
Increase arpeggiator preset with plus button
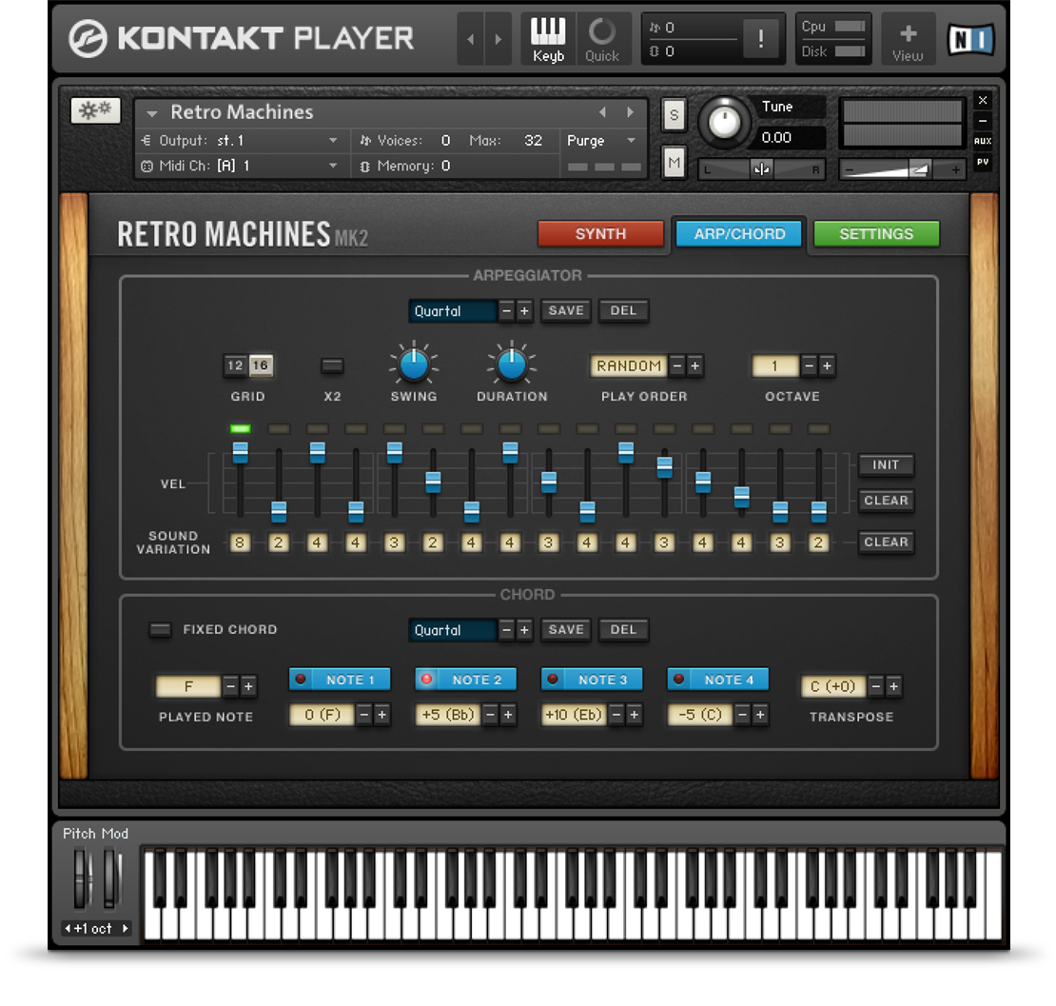coord(524,311)
